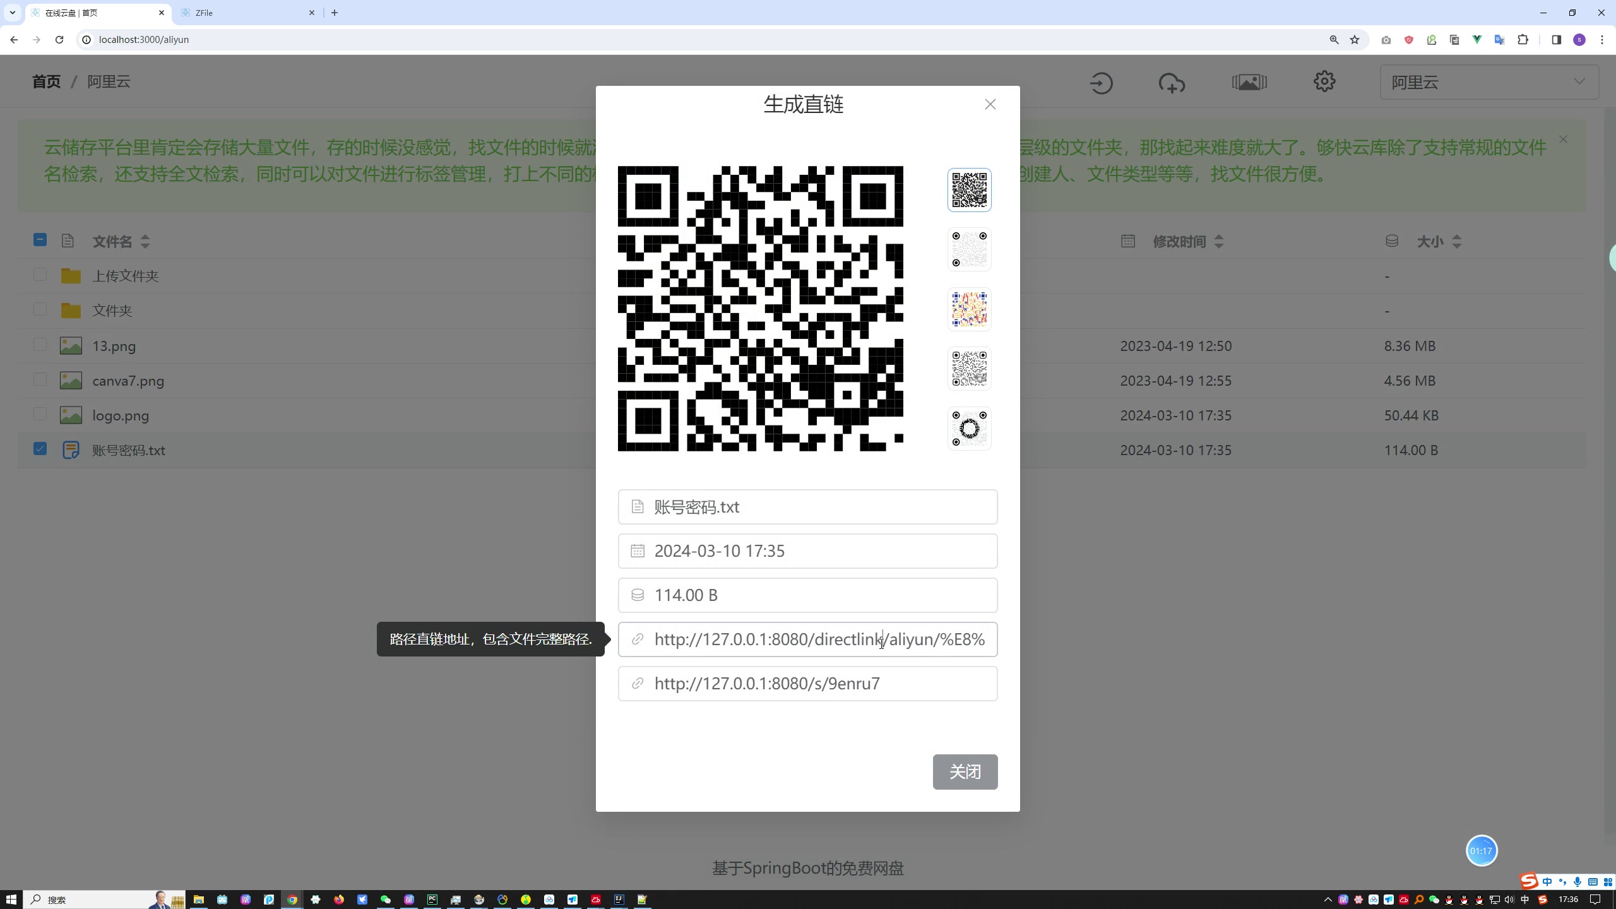This screenshot has height=909, width=1616.
Task: Open a new browser tab
Action: click(335, 13)
